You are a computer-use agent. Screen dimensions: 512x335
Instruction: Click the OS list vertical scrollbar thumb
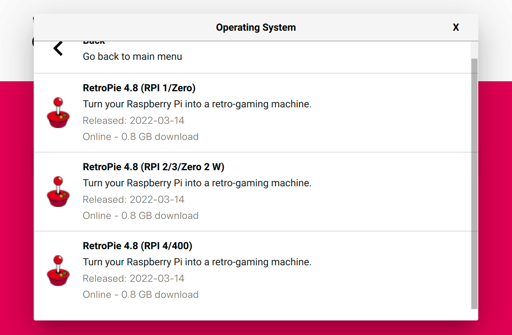coord(474,183)
